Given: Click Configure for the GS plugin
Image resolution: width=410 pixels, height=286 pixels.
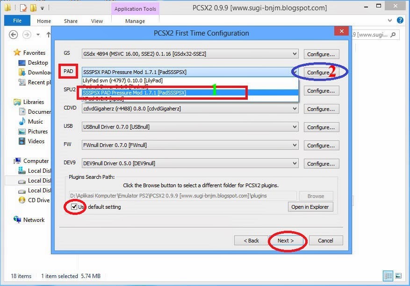Looking at the screenshot, I should [321, 54].
